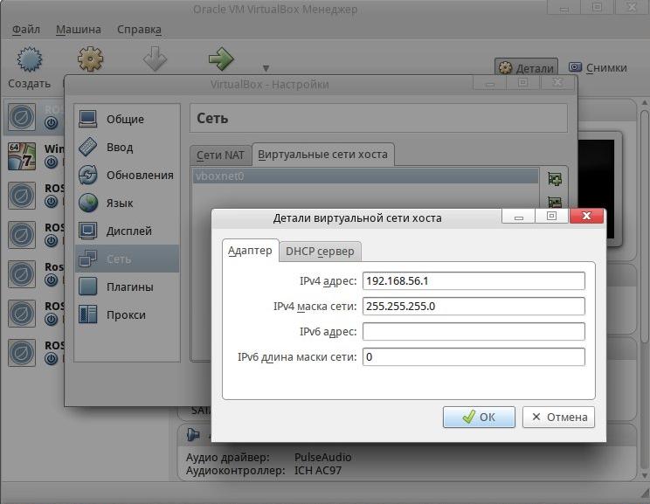Select Ввод in the settings sidebar
This screenshot has height=504, width=650.
point(127,147)
